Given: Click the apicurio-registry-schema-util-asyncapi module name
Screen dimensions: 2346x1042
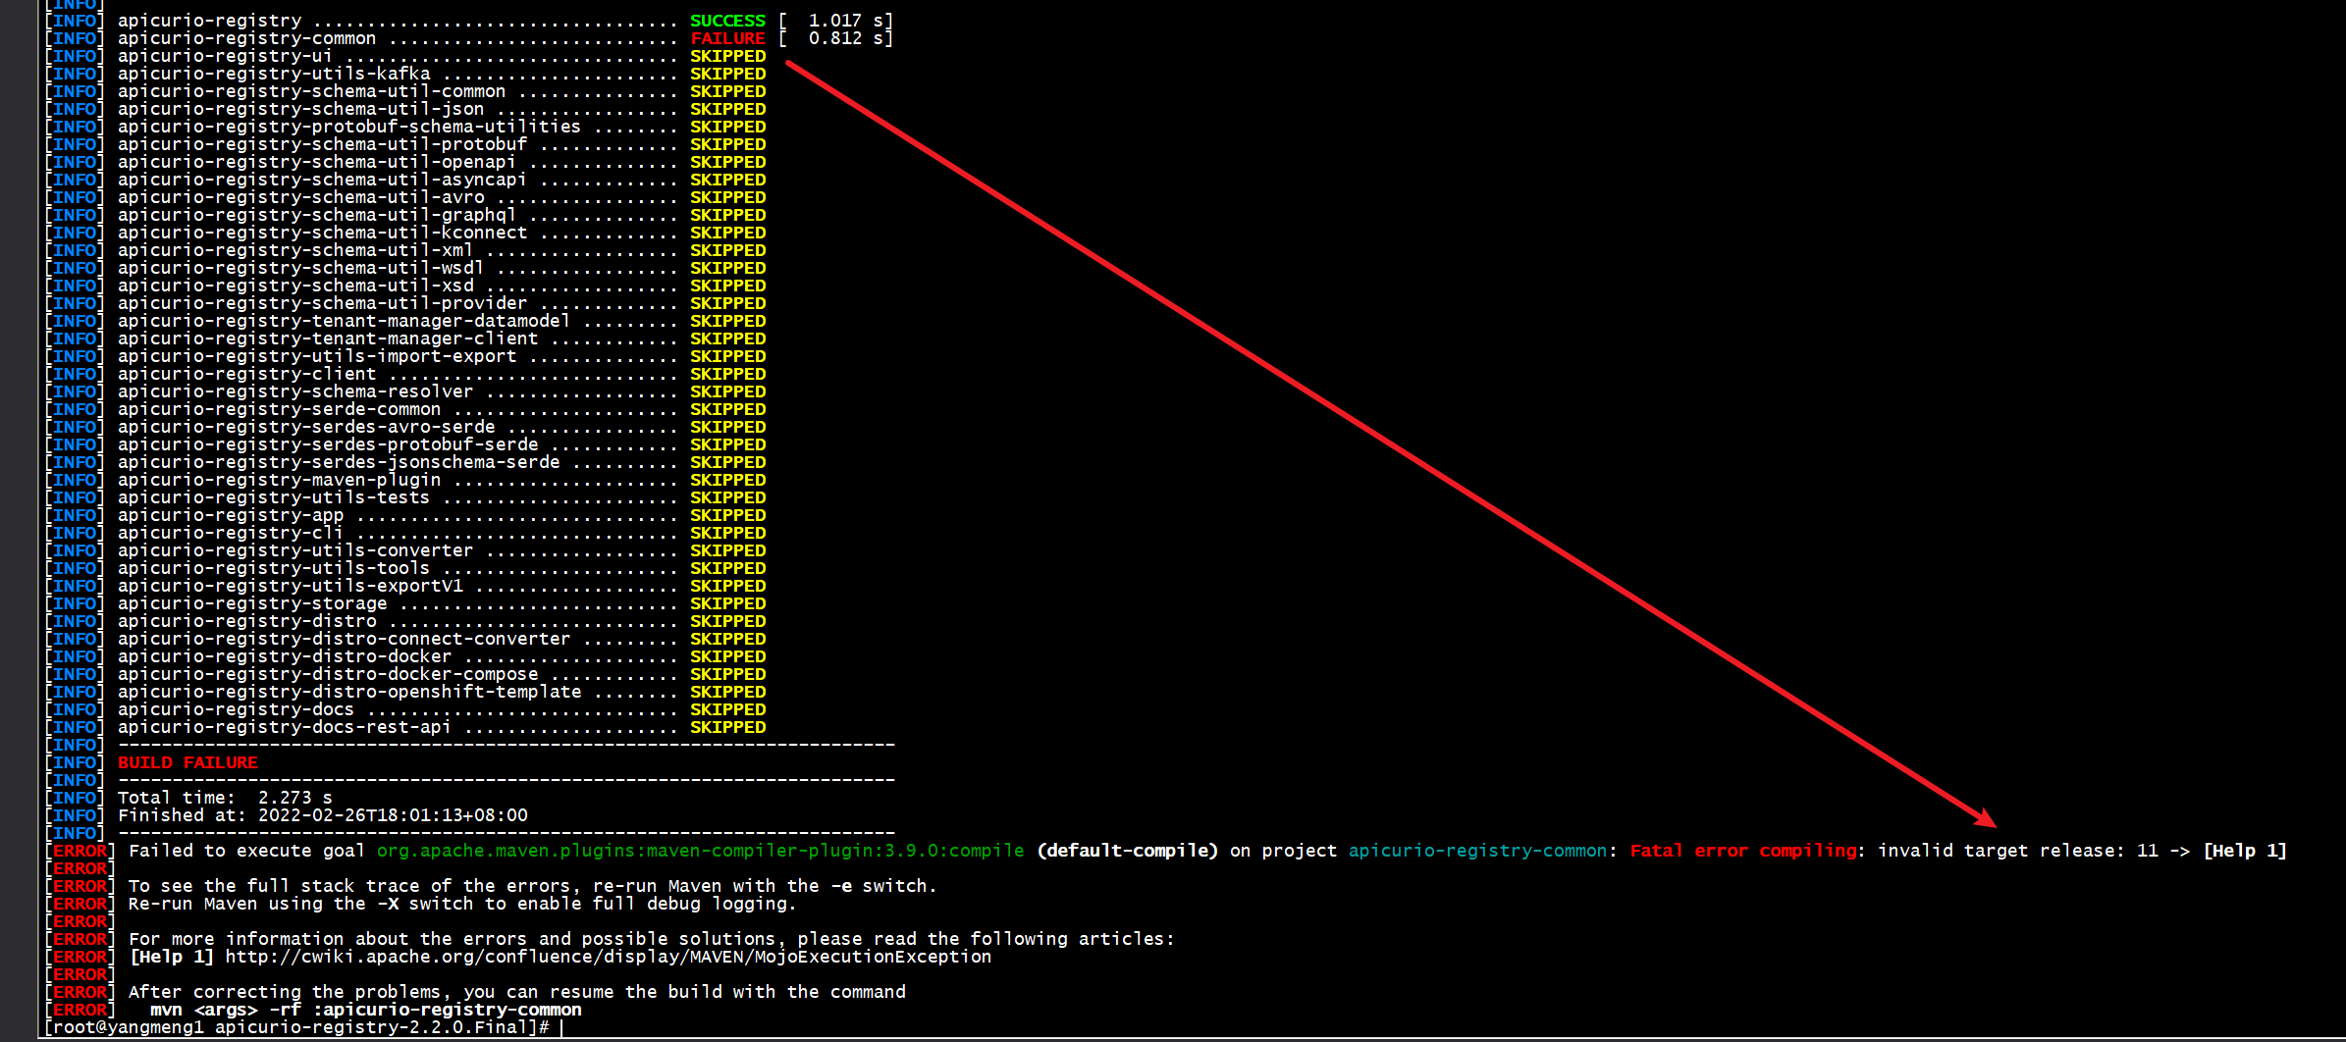Looking at the screenshot, I should [323, 180].
